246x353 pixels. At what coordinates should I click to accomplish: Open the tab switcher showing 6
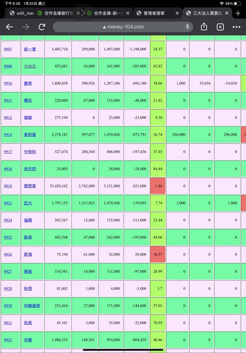[220, 27]
